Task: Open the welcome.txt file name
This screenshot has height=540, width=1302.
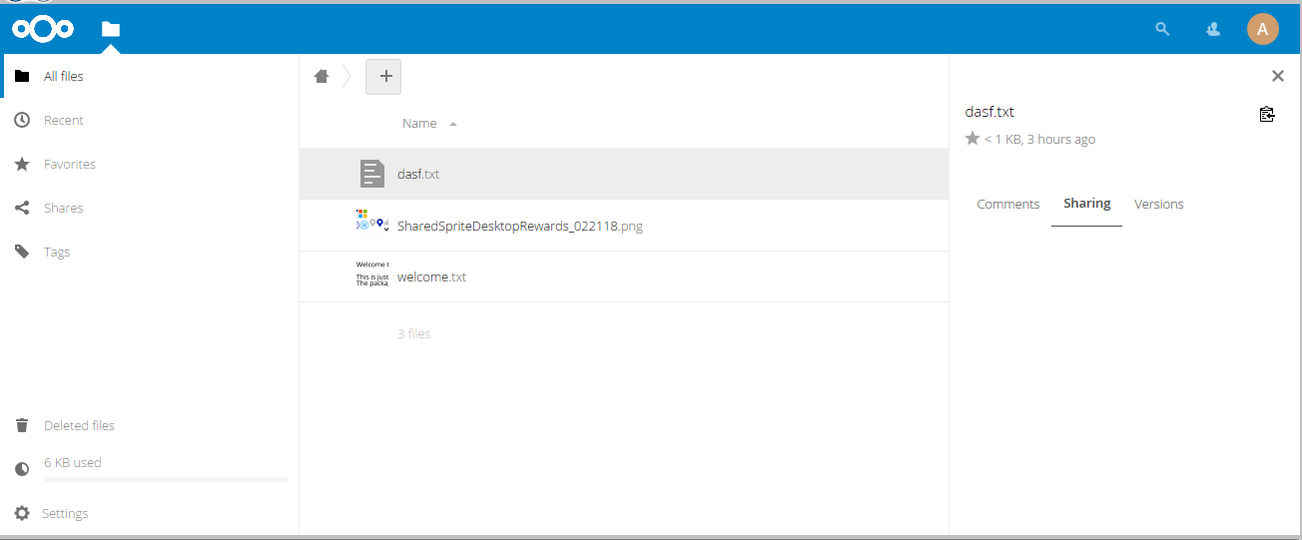Action: [431, 276]
